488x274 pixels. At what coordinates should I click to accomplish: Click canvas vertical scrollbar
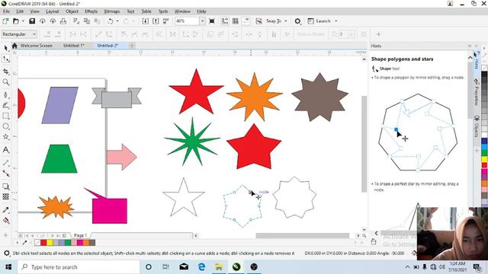coord(364,145)
